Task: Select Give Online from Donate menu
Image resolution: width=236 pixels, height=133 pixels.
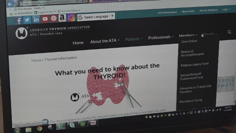Action: coord(189,41)
